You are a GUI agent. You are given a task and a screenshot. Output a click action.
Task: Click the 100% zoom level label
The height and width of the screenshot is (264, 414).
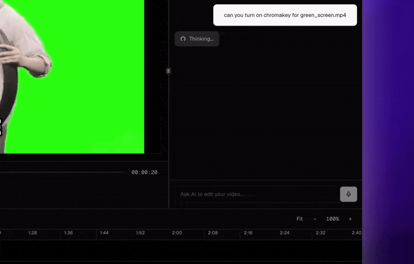332,219
